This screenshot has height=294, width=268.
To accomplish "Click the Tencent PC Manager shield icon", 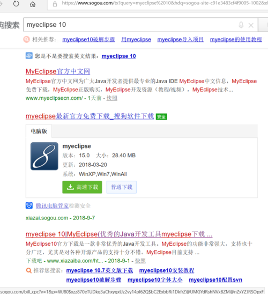I will [29, 205].
